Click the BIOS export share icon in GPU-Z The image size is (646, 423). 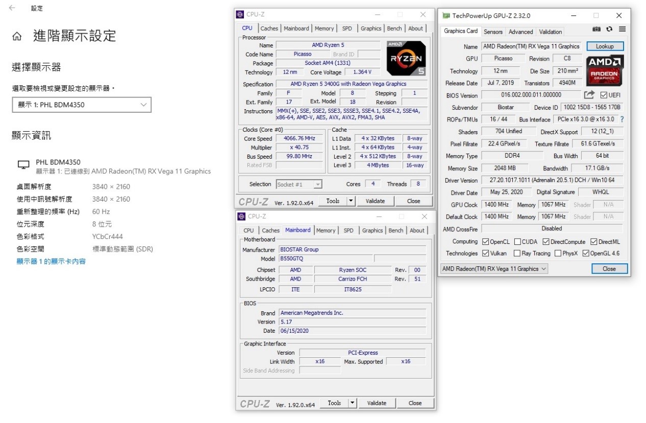[589, 95]
